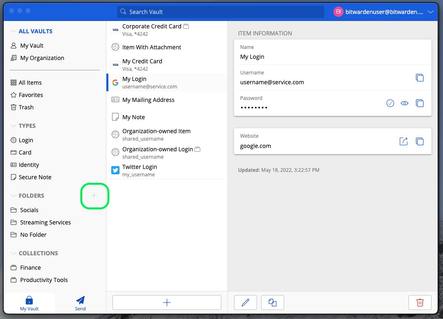Open the Trash filter

22,107
